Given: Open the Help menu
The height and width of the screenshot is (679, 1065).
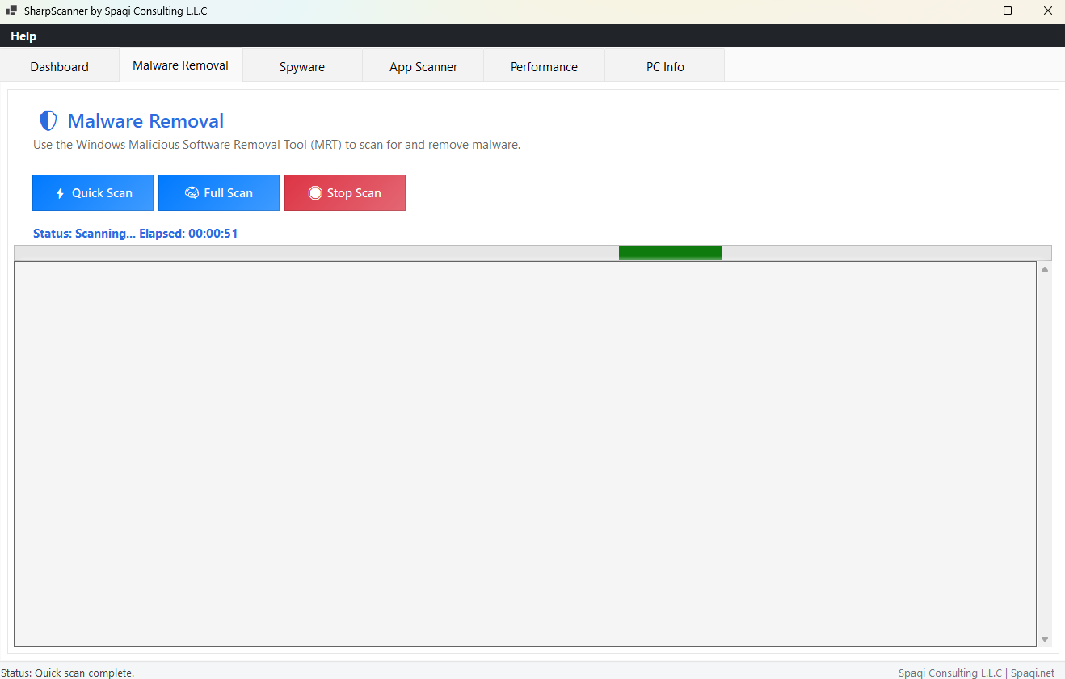Looking at the screenshot, I should pyautogui.click(x=23, y=36).
